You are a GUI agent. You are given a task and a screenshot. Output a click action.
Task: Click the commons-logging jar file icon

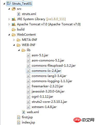pos(28,81)
